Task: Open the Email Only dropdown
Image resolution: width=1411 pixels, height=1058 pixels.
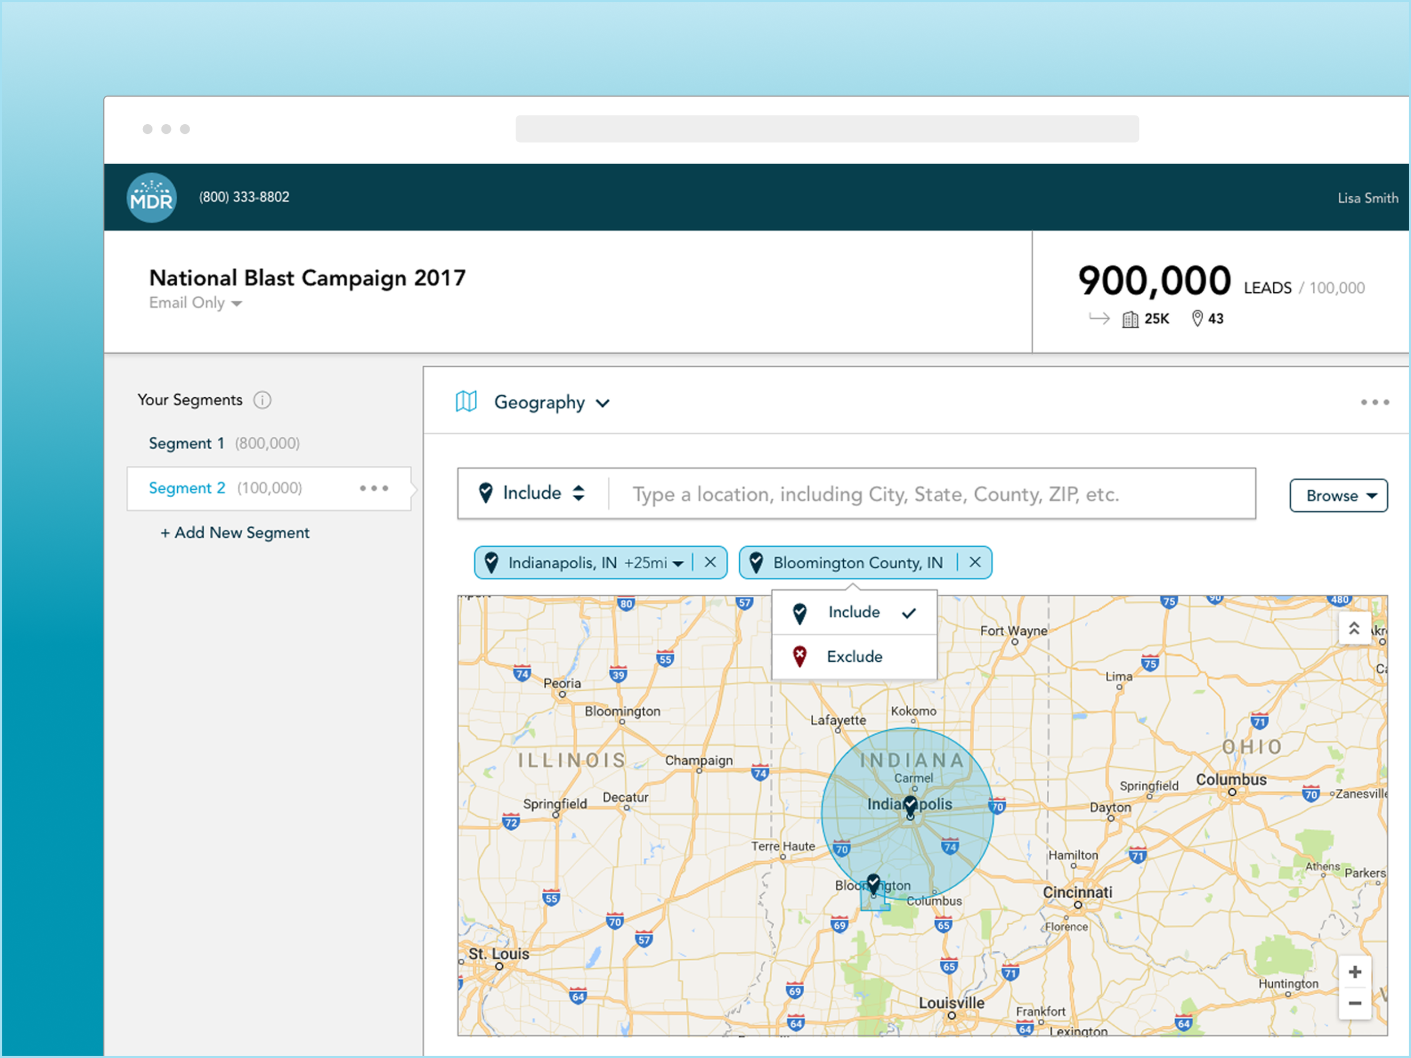Action: [195, 303]
